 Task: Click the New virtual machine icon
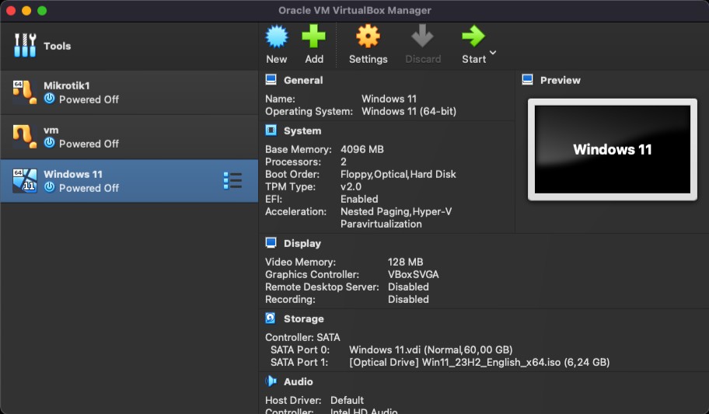click(x=276, y=37)
